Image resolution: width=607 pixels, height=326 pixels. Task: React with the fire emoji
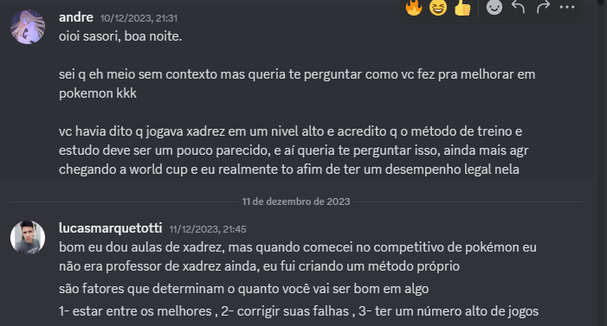pos(413,7)
